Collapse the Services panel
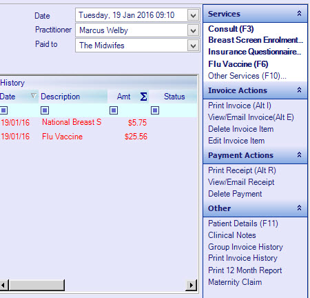The width and height of the screenshot is (310, 298). (x=299, y=14)
